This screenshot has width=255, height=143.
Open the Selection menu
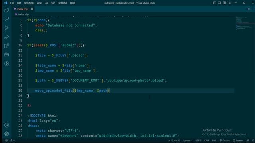[x=29, y=3]
